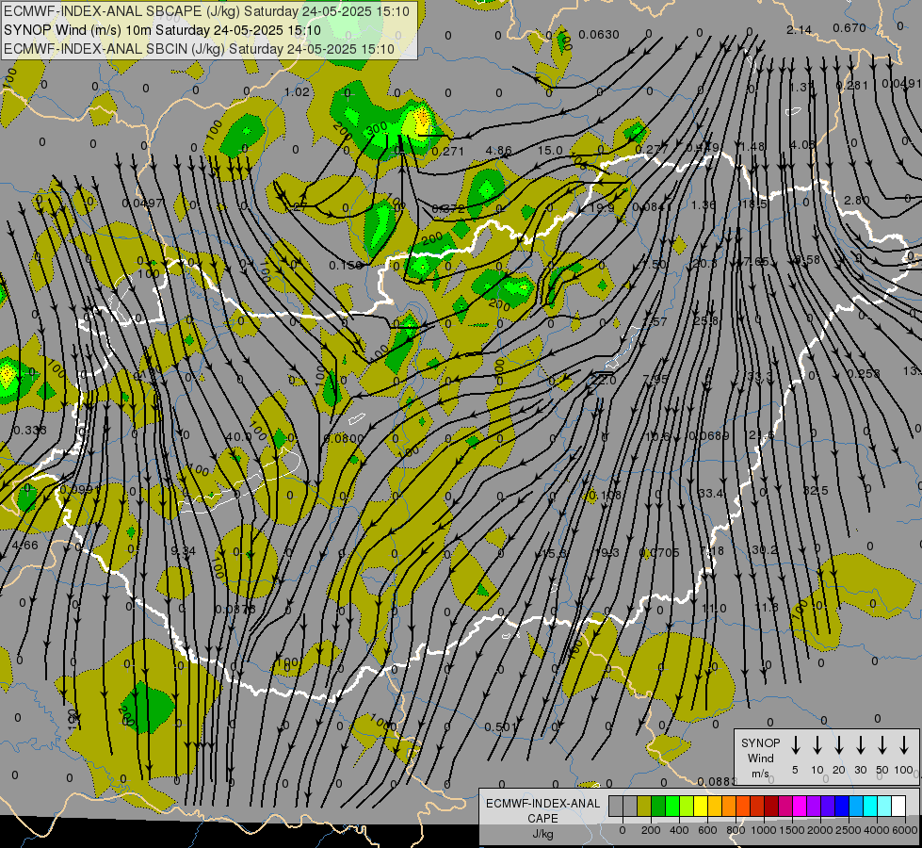Screen dimensions: 922x848
Task: Click the 15.0 value on the map
Action: (x=550, y=151)
